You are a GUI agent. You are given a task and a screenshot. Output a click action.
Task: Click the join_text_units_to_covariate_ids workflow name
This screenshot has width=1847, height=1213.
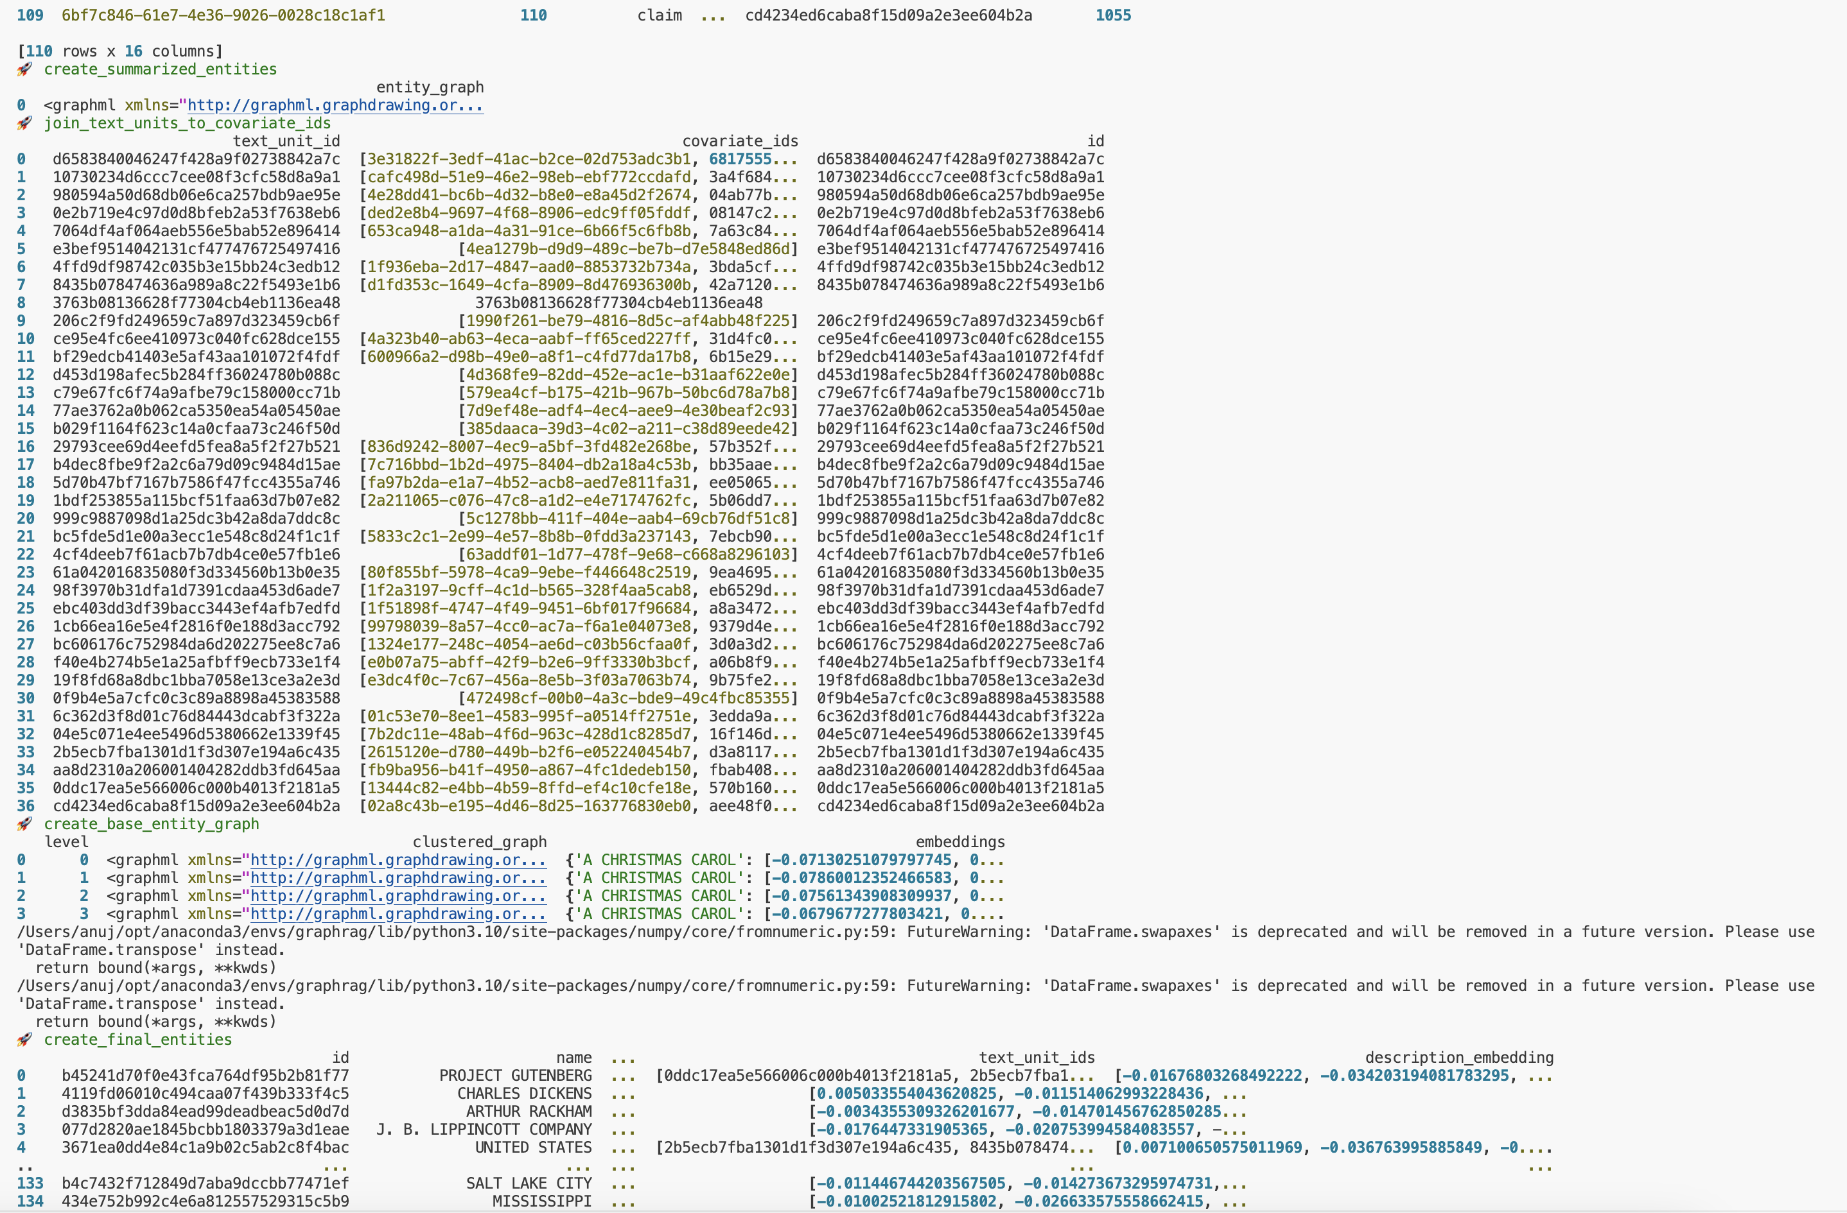(187, 123)
